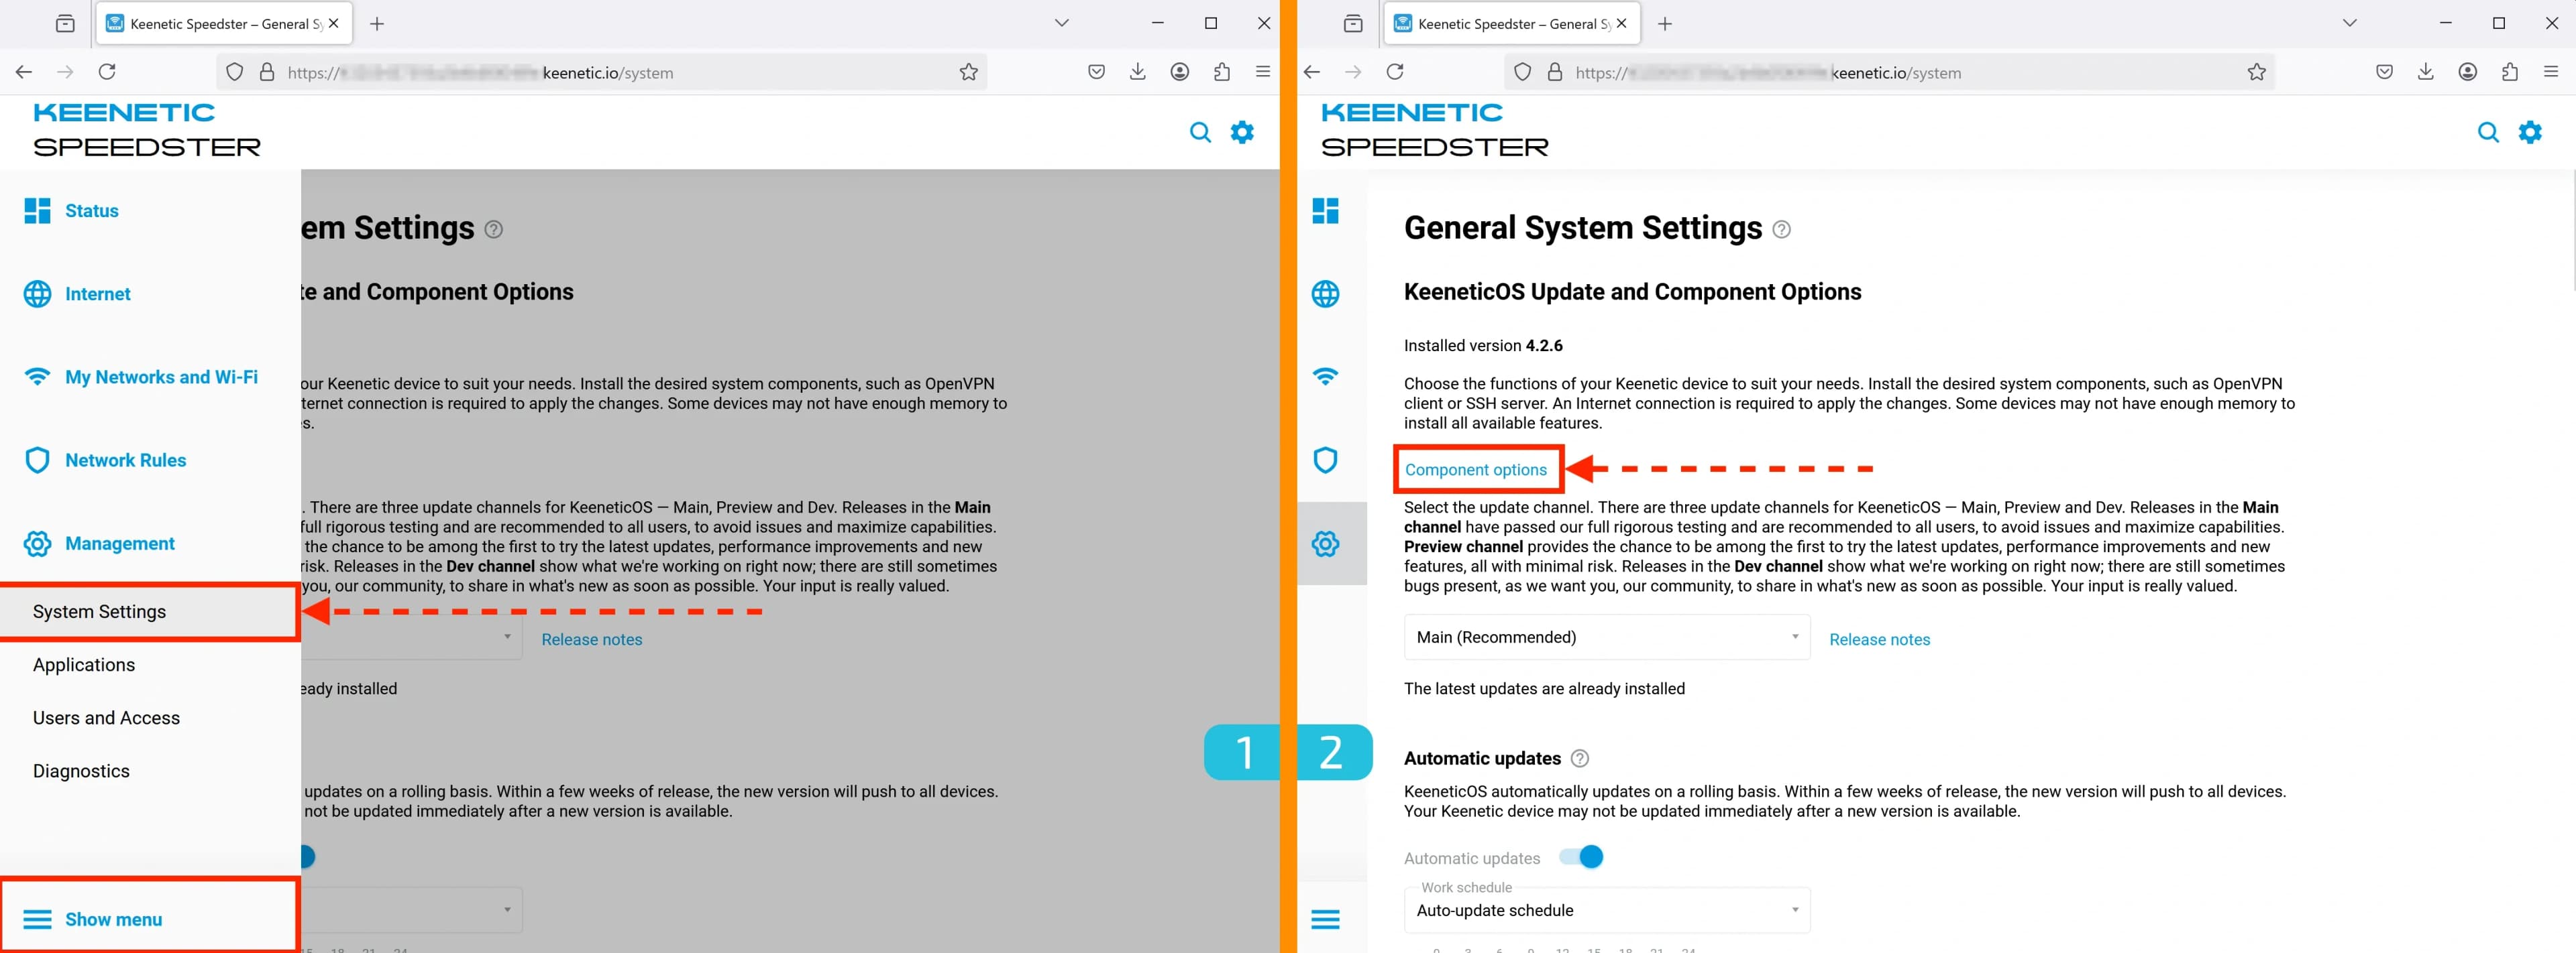This screenshot has width=2576, height=953.
Task: Click the Component options link
Action: click(1476, 470)
